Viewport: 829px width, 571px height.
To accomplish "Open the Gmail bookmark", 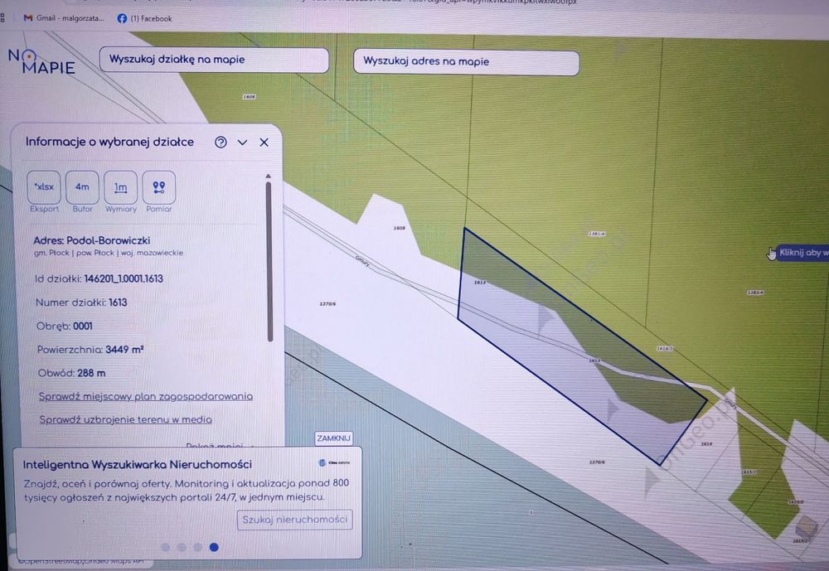I will [64, 18].
